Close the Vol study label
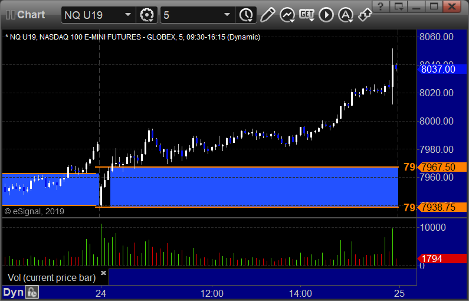Screen dimensions: 469x301 coord(103,273)
